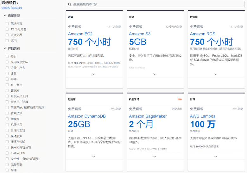The width and height of the screenshot is (247, 173).
Task: Check the 容器 checkbox
Action: 7,79
